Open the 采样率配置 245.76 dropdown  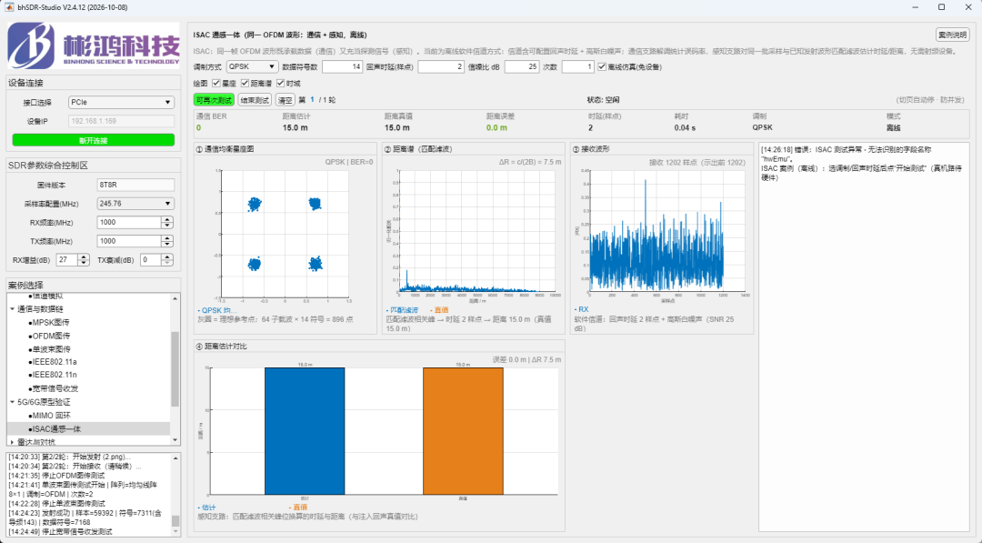pos(135,204)
